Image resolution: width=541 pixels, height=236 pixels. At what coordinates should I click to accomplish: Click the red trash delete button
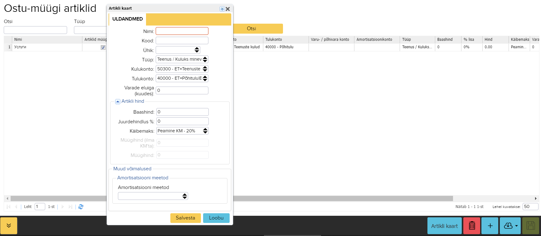[472, 226]
